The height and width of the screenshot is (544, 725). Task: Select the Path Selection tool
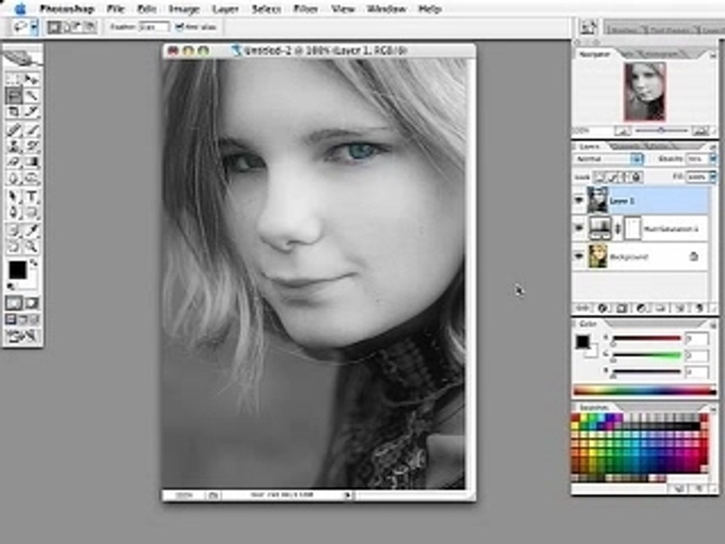(14, 196)
